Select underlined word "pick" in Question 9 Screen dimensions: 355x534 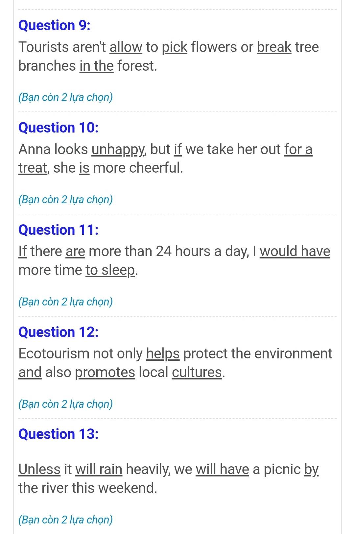point(175,47)
